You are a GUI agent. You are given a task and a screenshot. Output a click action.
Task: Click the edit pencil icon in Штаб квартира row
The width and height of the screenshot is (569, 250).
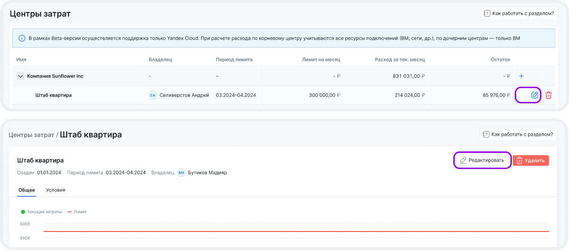pyautogui.click(x=534, y=95)
